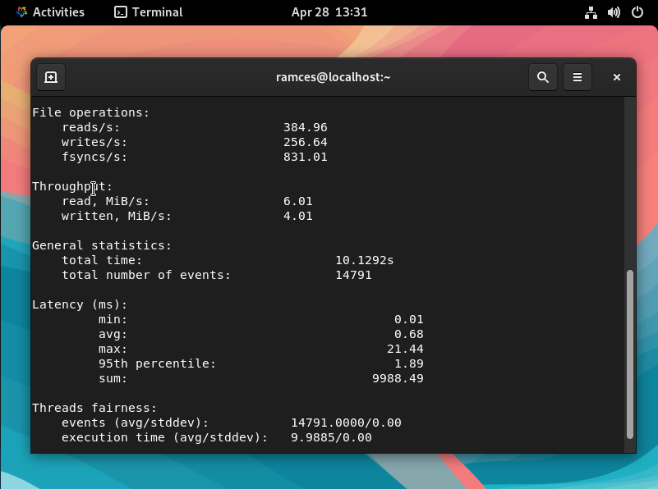Click the writes/s value 256.64
This screenshot has height=489, width=658.
[x=307, y=142]
